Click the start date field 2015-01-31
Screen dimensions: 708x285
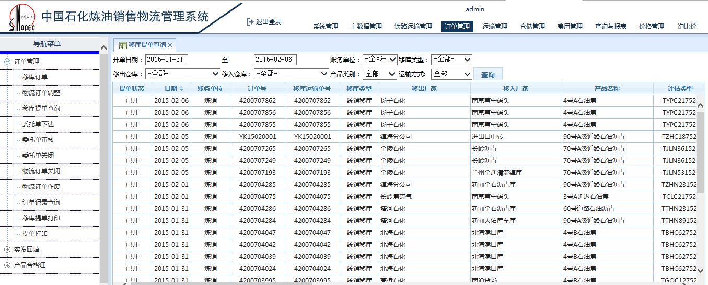(167, 60)
